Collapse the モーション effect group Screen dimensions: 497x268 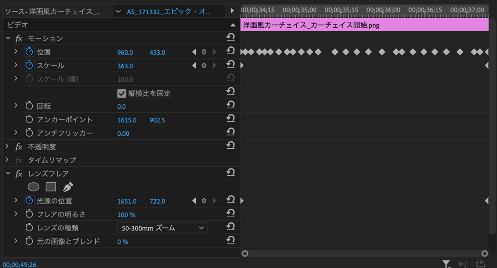[x=7, y=38]
